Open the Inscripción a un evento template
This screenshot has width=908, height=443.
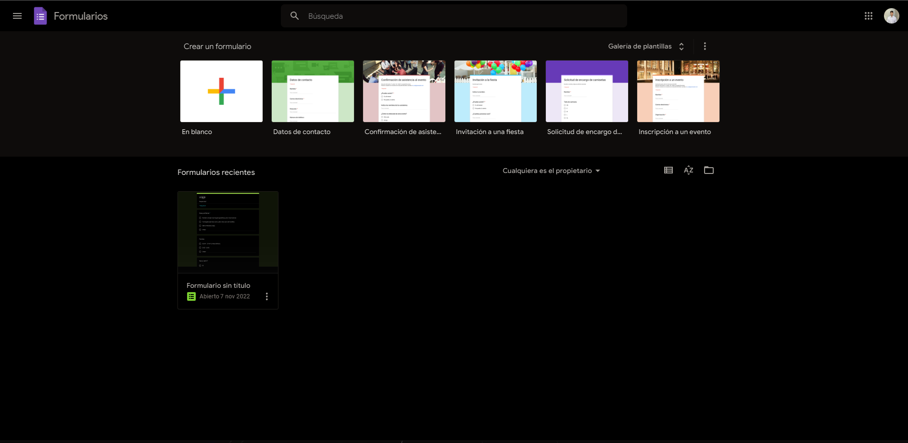[x=678, y=91]
